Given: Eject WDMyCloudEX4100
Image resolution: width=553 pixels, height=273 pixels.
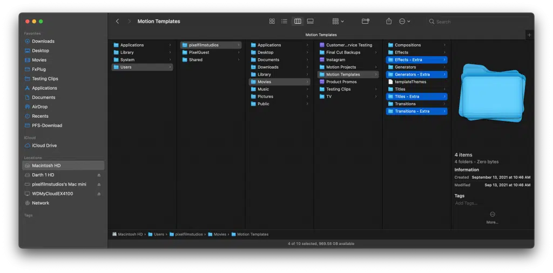Looking at the screenshot, I should coord(99,194).
